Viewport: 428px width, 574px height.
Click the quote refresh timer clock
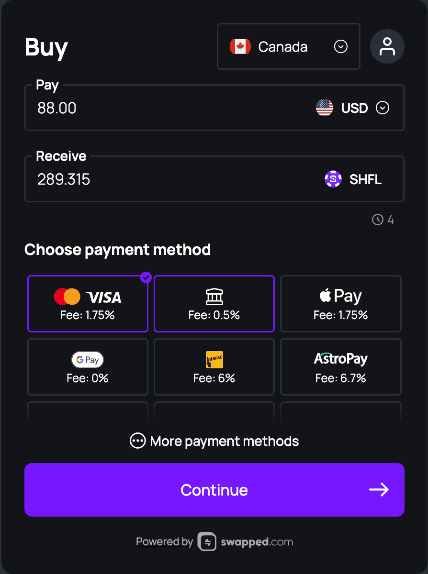click(x=378, y=220)
